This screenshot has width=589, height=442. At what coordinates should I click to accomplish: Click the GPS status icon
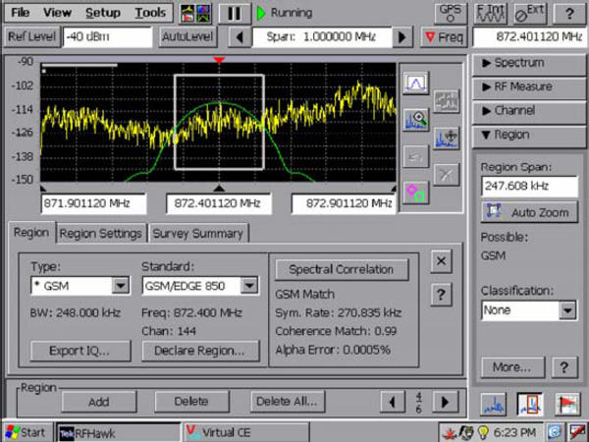[450, 13]
